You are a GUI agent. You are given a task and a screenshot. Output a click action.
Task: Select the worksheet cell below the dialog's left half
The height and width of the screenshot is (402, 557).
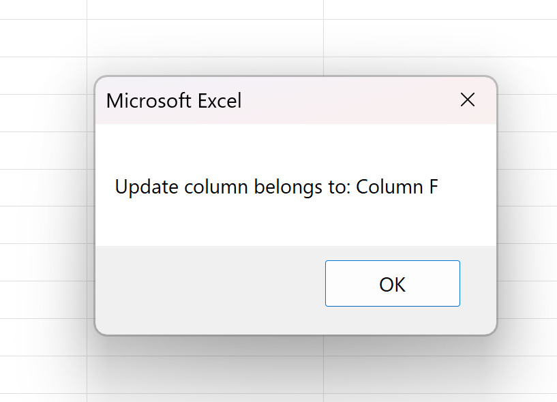[x=205, y=375]
